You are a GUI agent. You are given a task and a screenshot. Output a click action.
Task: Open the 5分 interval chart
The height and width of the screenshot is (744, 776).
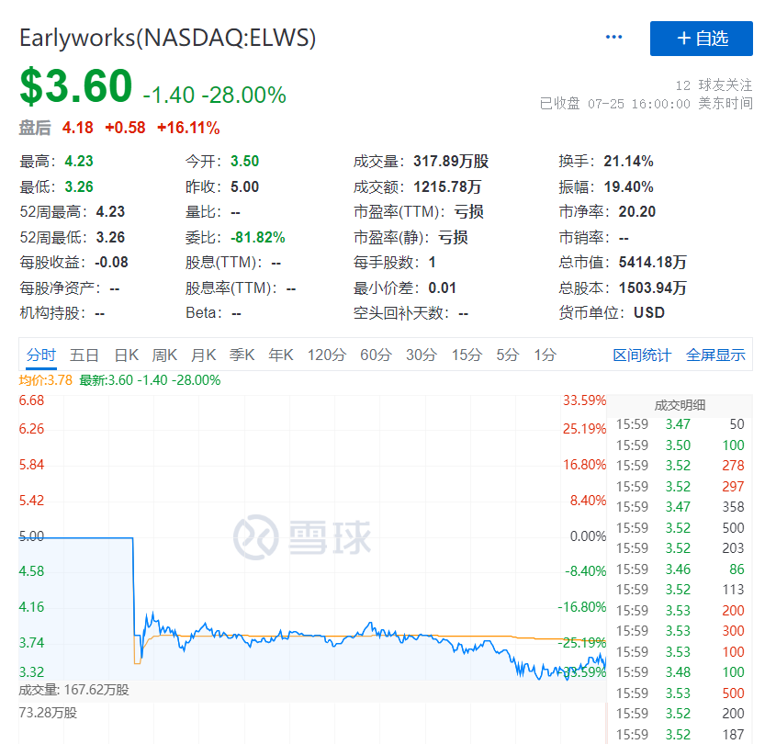pos(508,355)
